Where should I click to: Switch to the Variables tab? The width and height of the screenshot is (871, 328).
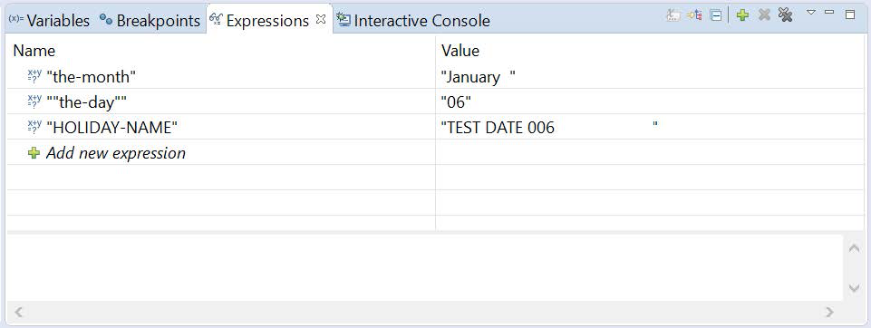point(50,21)
